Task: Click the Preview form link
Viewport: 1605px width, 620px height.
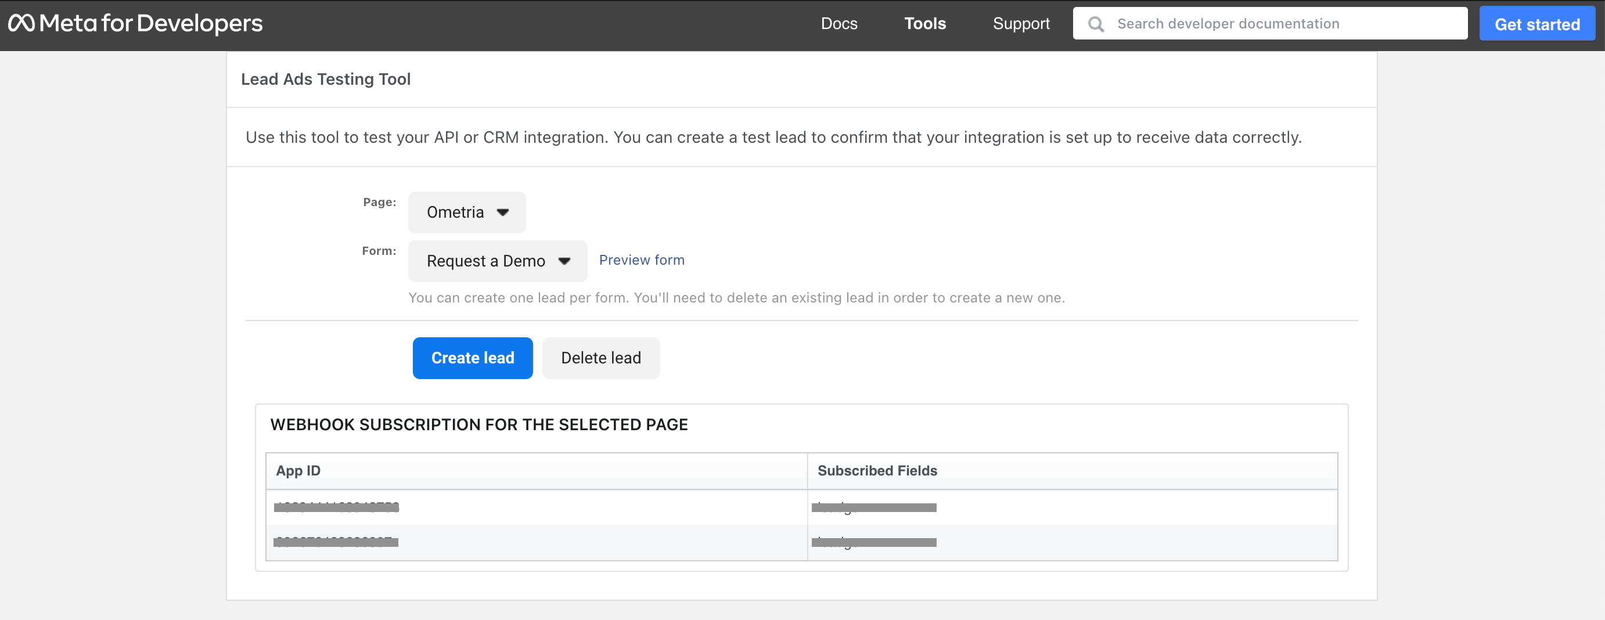Action: [641, 260]
